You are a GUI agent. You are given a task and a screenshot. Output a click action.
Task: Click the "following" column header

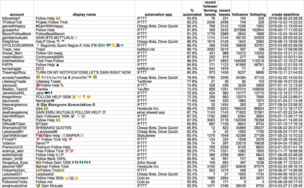click(258, 14)
